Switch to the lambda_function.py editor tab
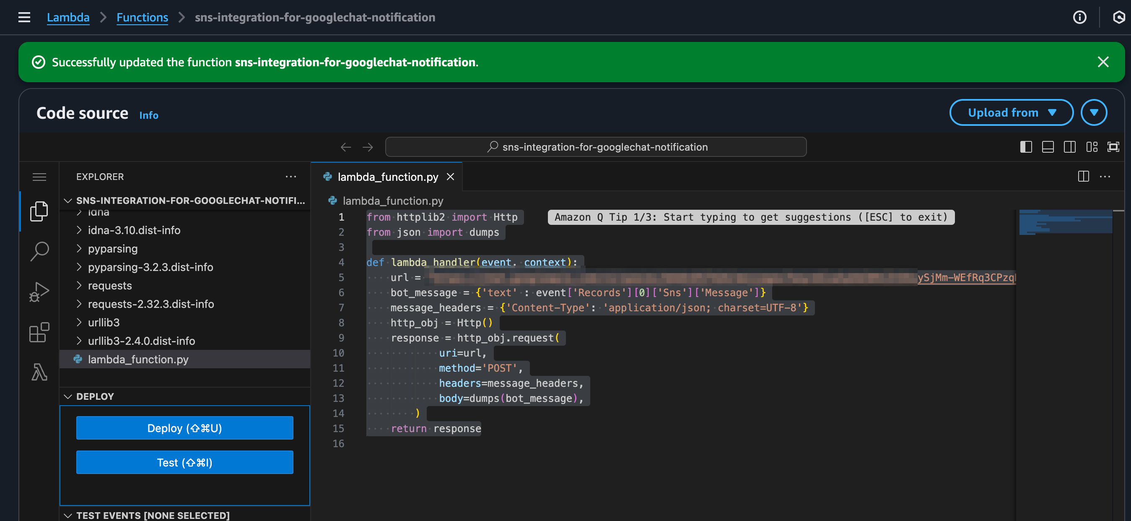This screenshot has height=521, width=1131. 387,177
